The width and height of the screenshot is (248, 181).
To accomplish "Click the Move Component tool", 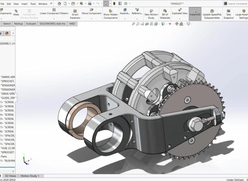I will click(x=91, y=12).
